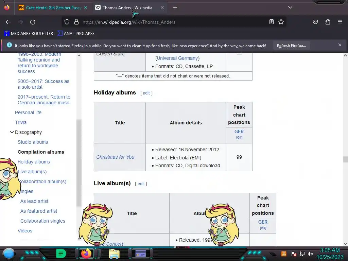Expand the list all tabs chevron
The image size is (348, 261).
290,7
